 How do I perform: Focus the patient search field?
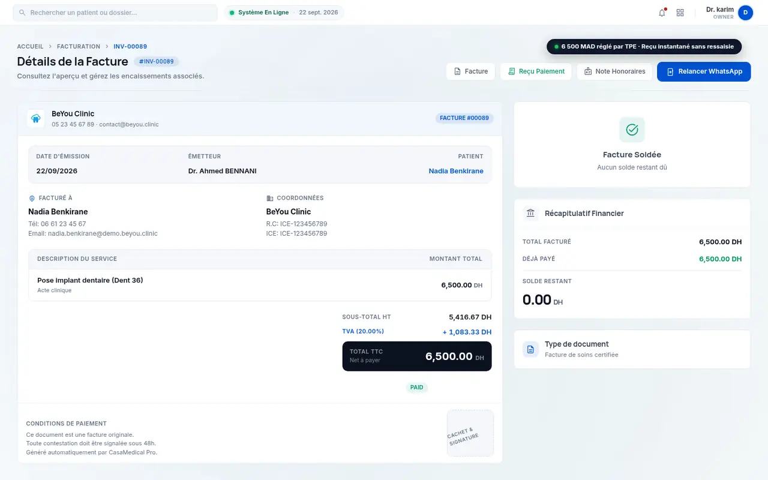point(115,13)
